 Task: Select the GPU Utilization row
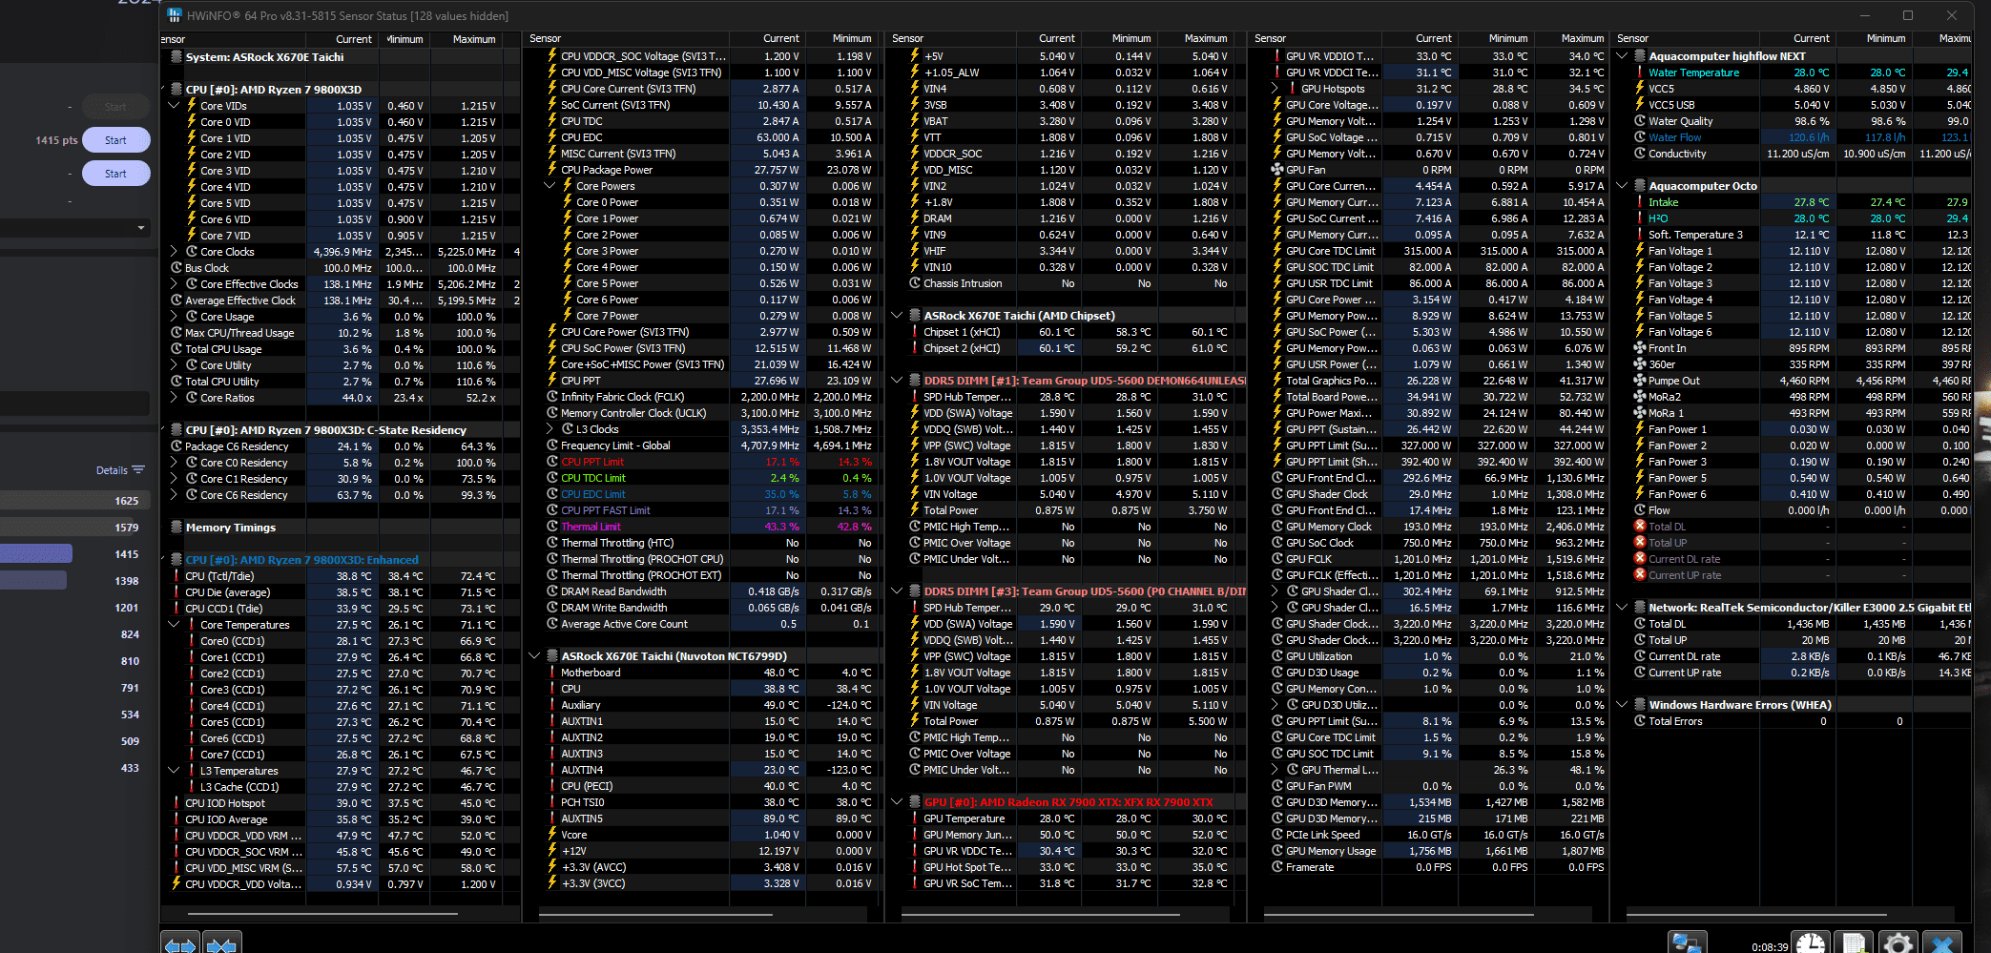(x=1438, y=656)
